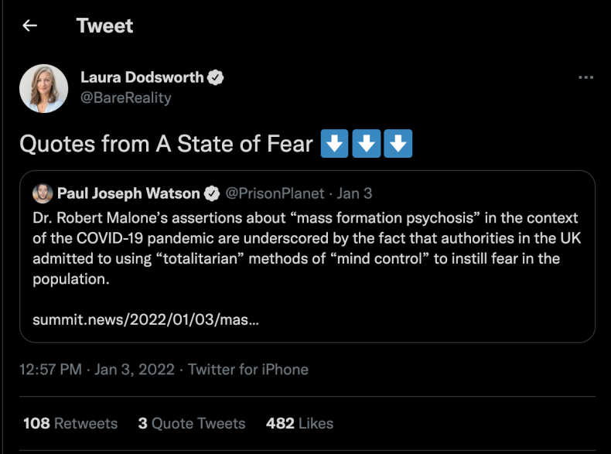Click the first down-arrow emoji
Screen dimensions: 611x454
334,144
